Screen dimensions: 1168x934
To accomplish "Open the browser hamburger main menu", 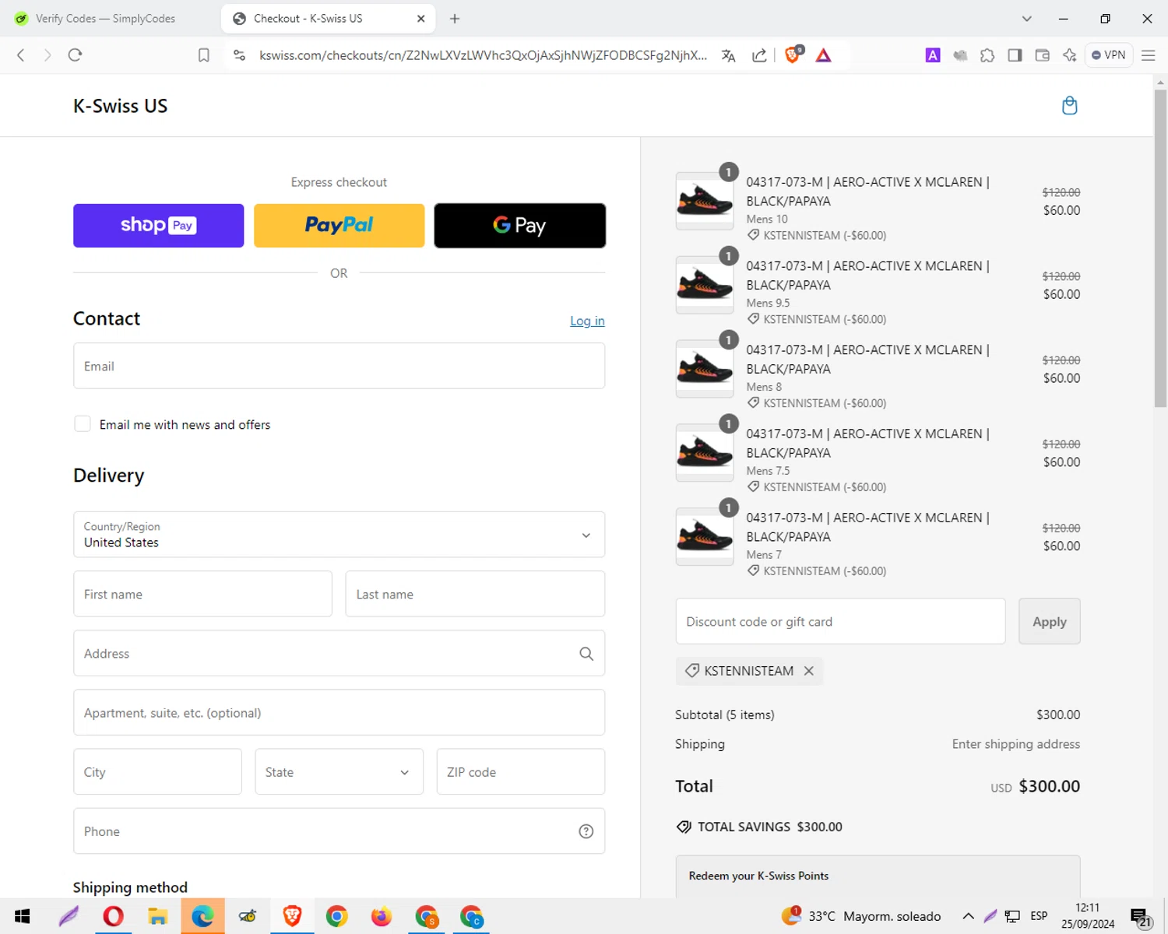I will [x=1148, y=55].
